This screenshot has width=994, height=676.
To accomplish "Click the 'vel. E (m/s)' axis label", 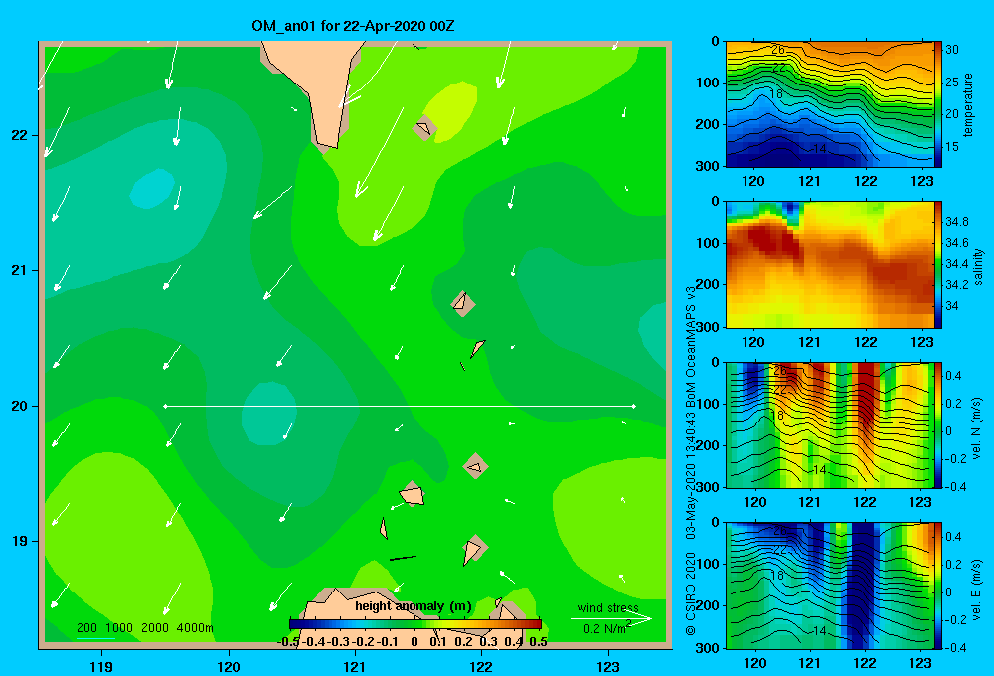I will (977, 589).
